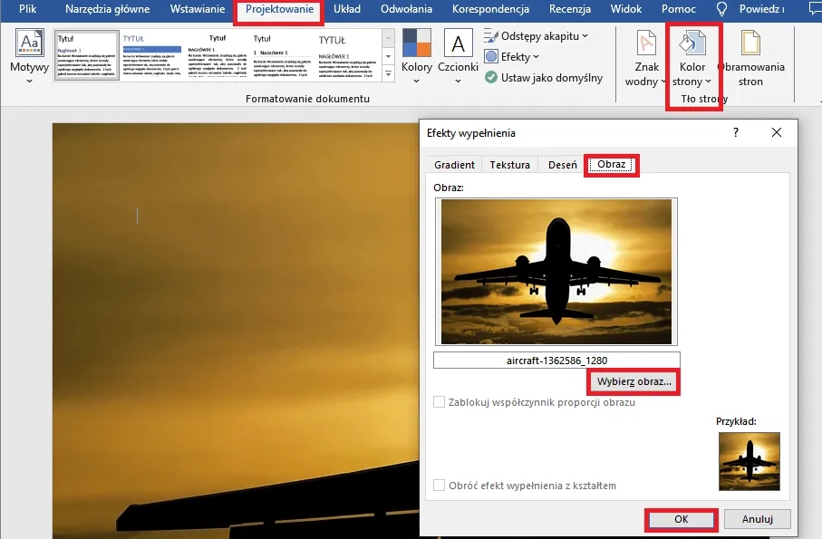Click the Wybierz obraz button
The height and width of the screenshot is (539, 822).
point(634,382)
